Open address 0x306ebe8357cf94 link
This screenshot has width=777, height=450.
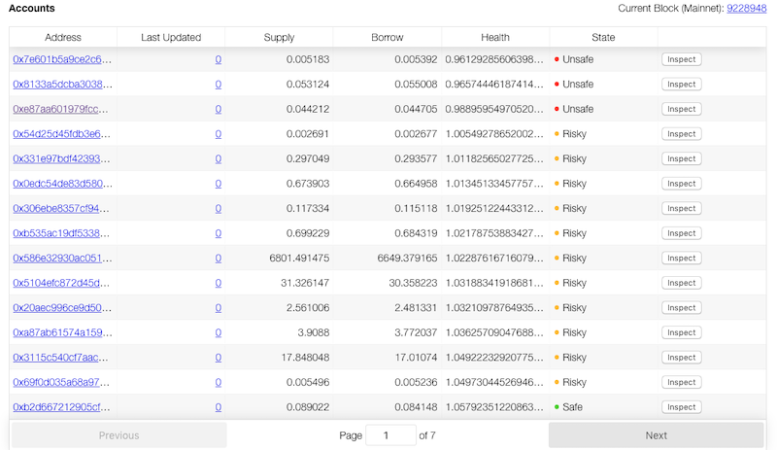61,208
